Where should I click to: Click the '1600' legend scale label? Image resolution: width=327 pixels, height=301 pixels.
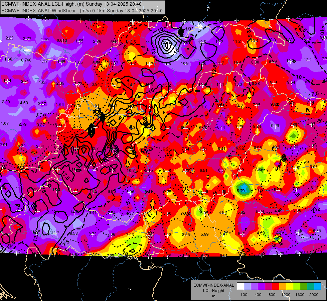pos(300,295)
